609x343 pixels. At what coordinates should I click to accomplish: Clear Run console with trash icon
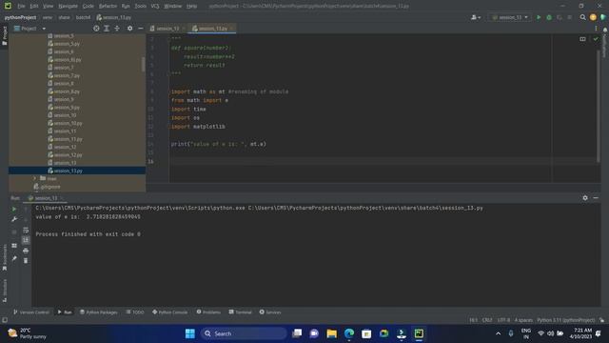(26, 261)
